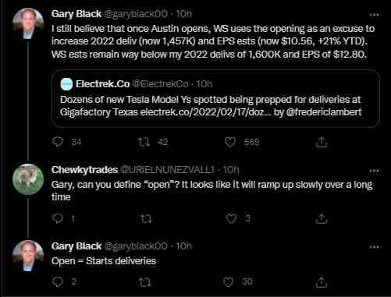
Task: Reply to 'Open = Starts deliveries' tweet
Action: pos(58,281)
